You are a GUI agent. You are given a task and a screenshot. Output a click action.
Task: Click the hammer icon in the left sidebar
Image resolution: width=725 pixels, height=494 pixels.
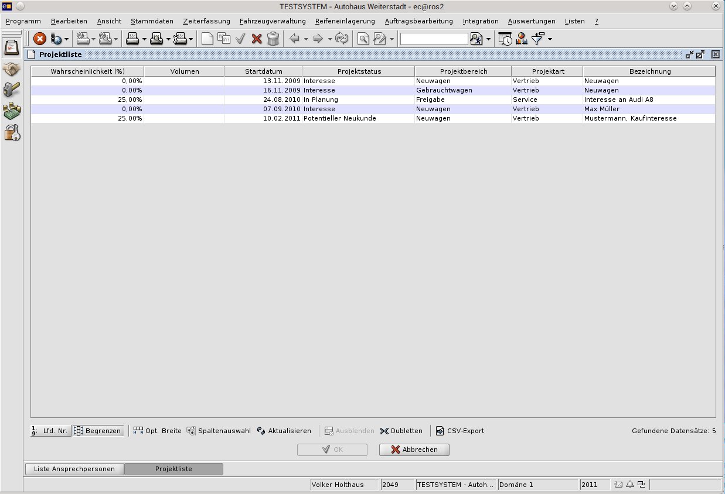tap(12, 90)
